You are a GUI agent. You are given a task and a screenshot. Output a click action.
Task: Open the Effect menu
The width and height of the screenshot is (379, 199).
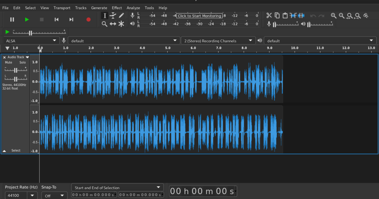click(117, 8)
